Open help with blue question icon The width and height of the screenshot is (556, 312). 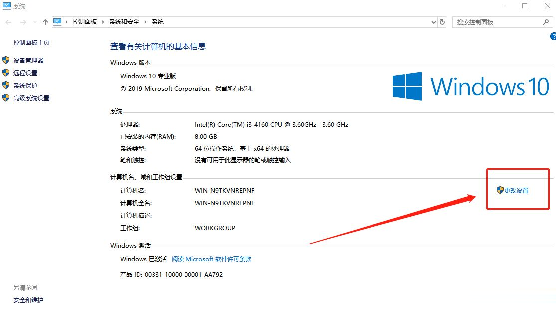(553, 36)
